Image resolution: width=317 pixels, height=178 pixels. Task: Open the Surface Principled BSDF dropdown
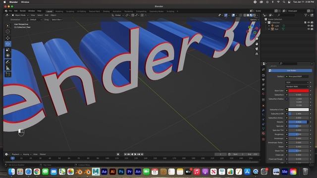[x=297, y=77]
